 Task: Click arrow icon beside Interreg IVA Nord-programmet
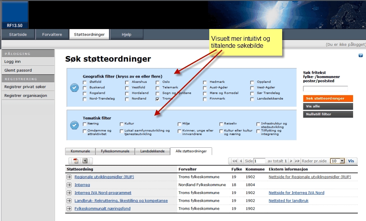tap(69, 193)
